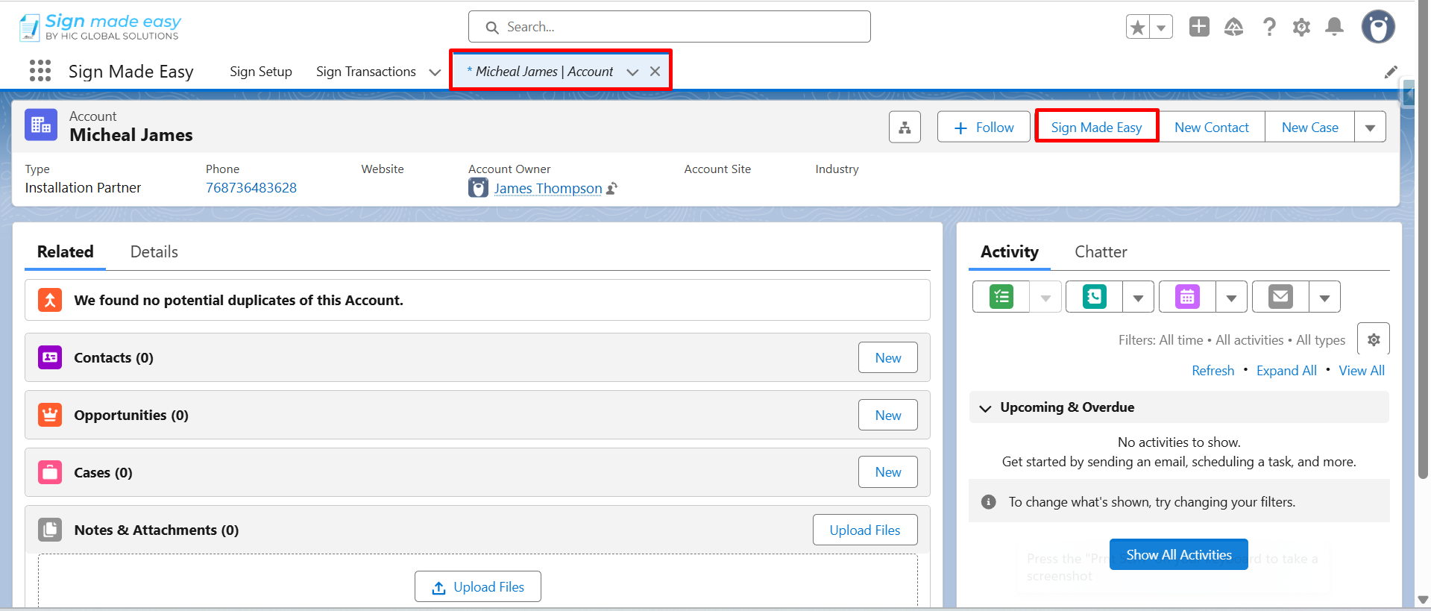The image size is (1431, 611).
Task: Open the favorites list dropdown arrow
Action: click(1161, 28)
